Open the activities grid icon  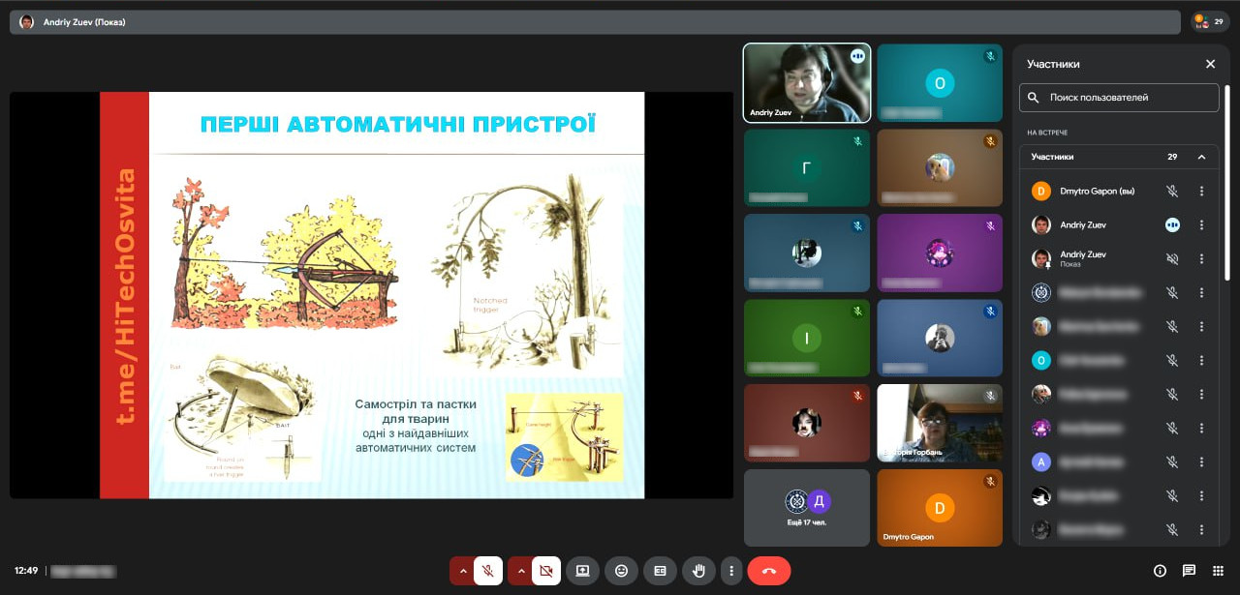pyautogui.click(x=1218, y=571)
